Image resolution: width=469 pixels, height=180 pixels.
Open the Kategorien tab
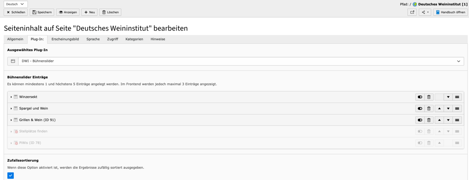pos(134,39)
